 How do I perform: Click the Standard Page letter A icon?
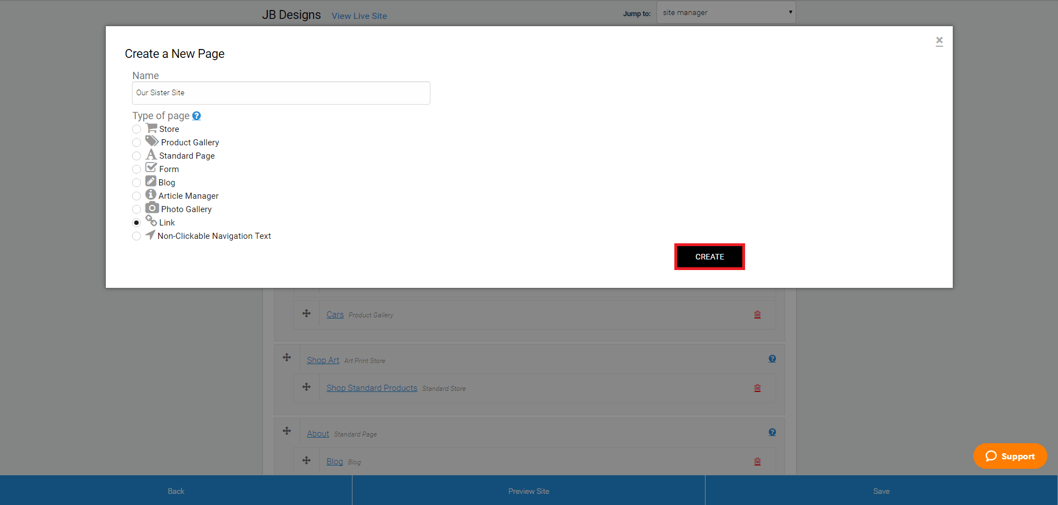click(x=151, y=154)
